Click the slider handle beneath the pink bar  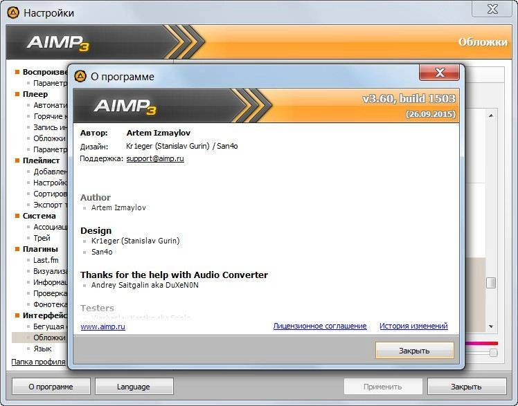493,353
